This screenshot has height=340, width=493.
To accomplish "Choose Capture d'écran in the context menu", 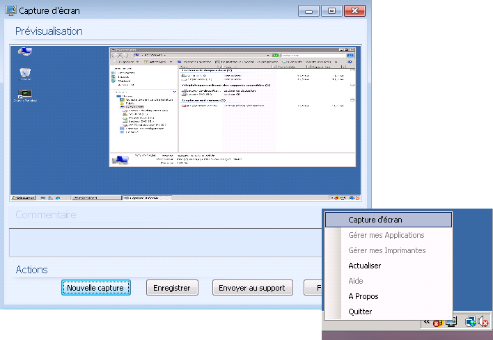I will (x=389, y=220).
